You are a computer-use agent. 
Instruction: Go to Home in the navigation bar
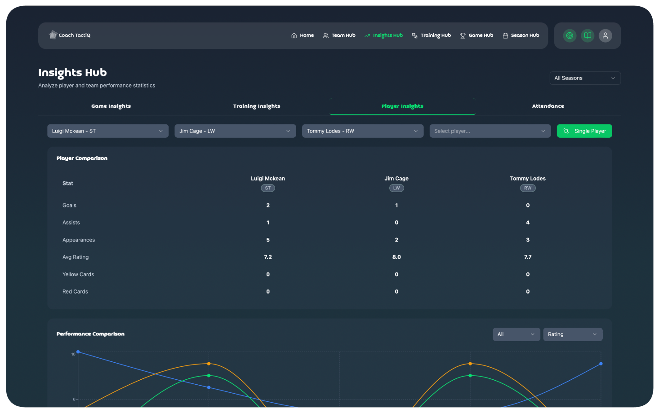[x=303, y=35]
